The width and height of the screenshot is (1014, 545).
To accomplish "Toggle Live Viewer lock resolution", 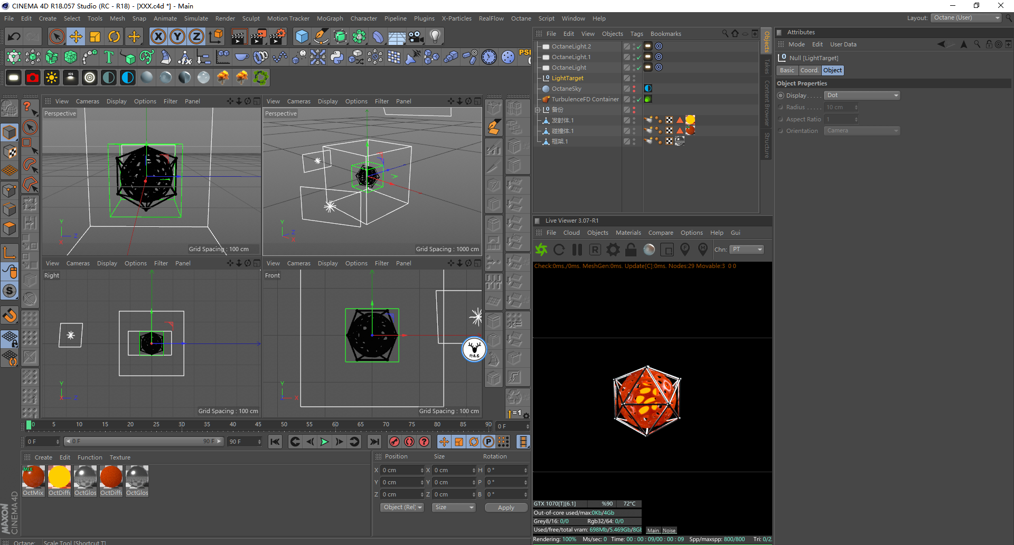I will [631, 250].
